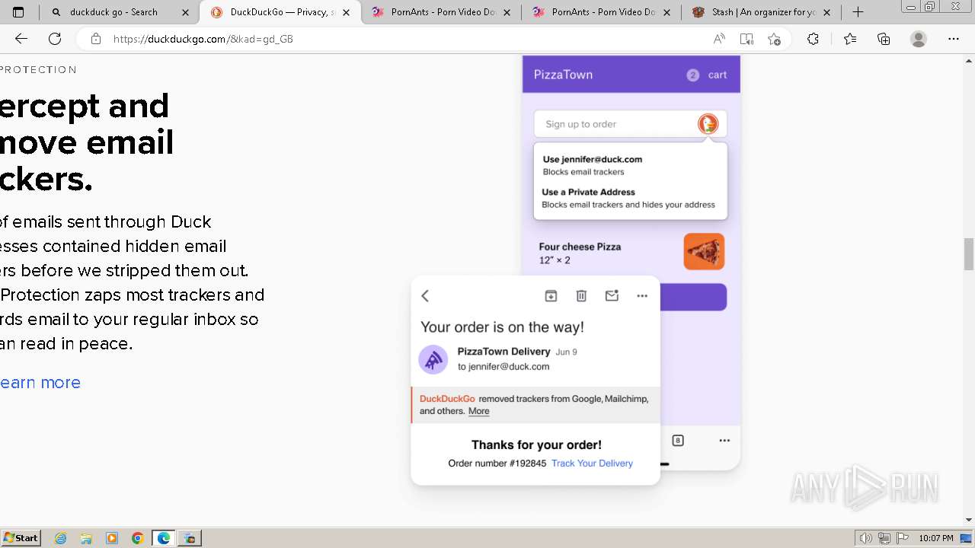The width and height of the screenshot is (975, 548).
Task: Close the Stash tab
Action: coord(827,12)
